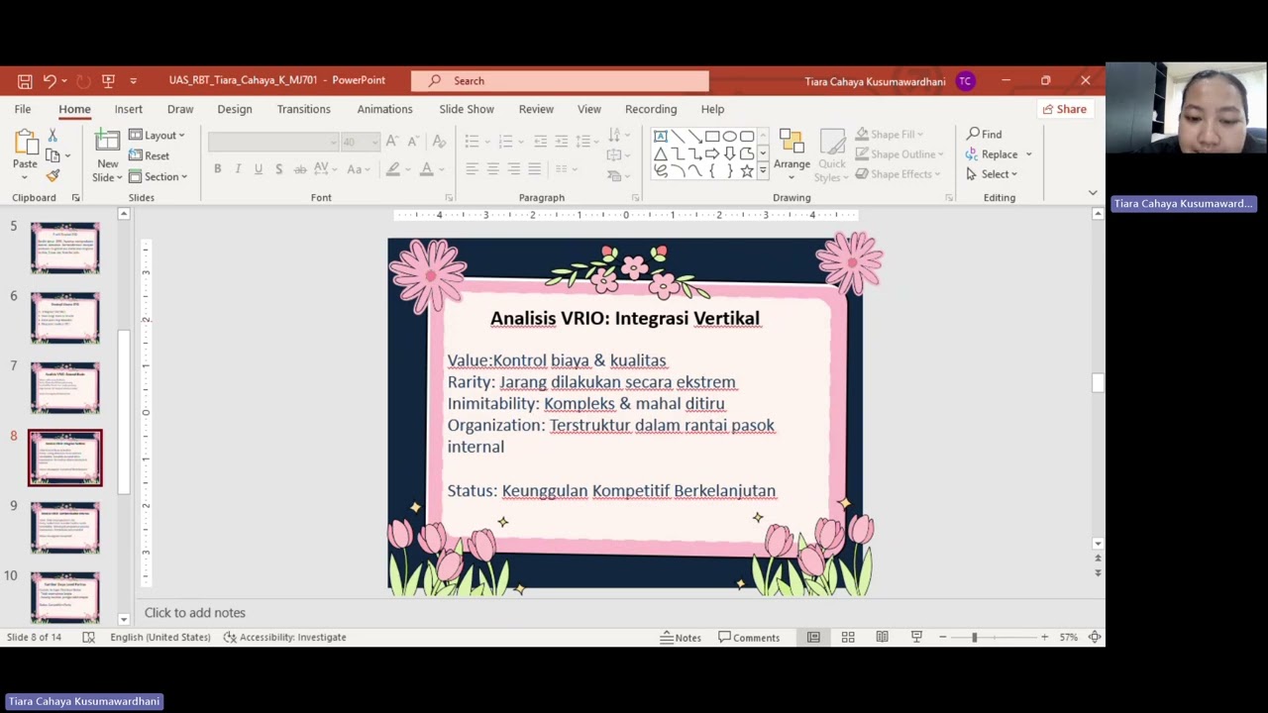Select the 5-point star shape

[x=746, y=170]
